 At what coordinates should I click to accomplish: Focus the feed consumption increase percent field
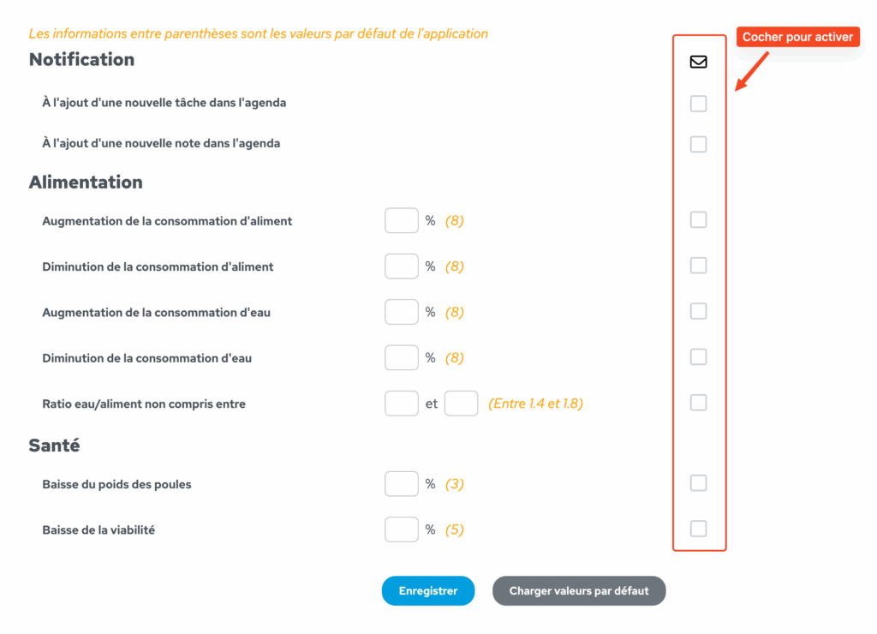[x=402, y=220]
